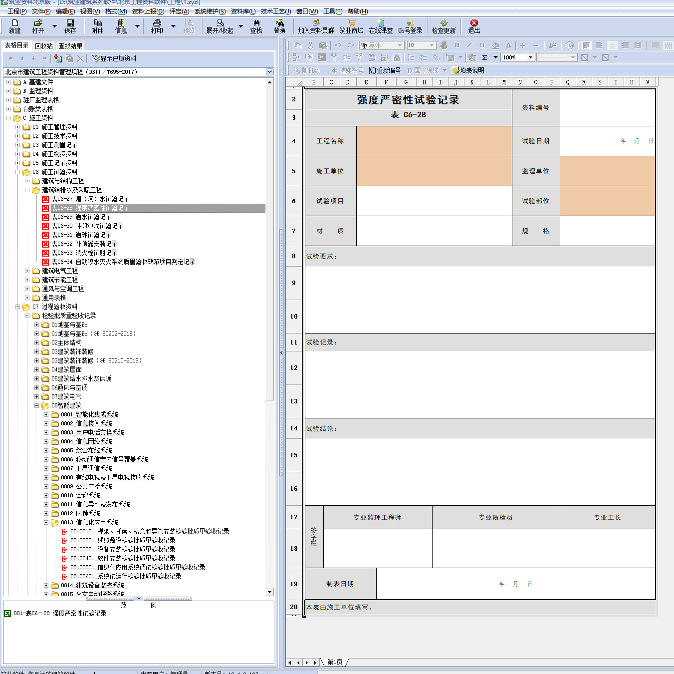Toggle the 显示已填资料 filter
674x674 pixels.
click(114, 58)
